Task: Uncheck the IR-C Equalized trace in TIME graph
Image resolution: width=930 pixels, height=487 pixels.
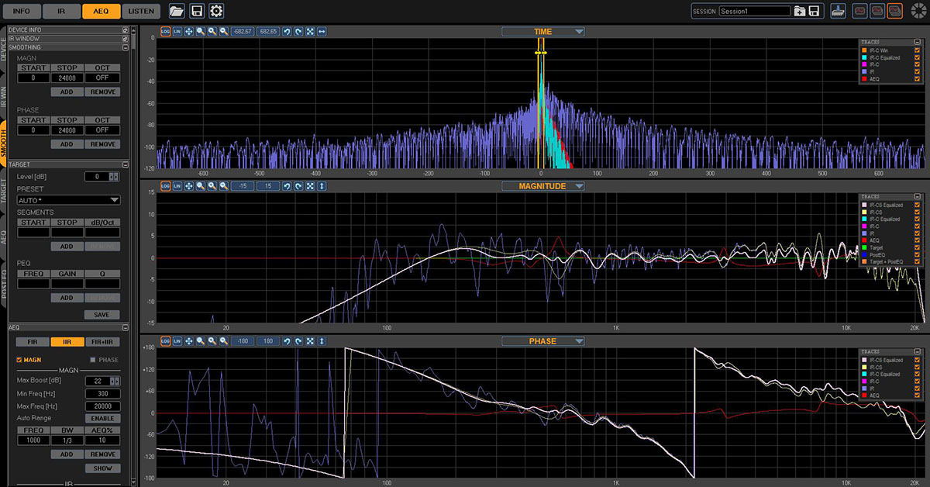Action: pos(918,57)
